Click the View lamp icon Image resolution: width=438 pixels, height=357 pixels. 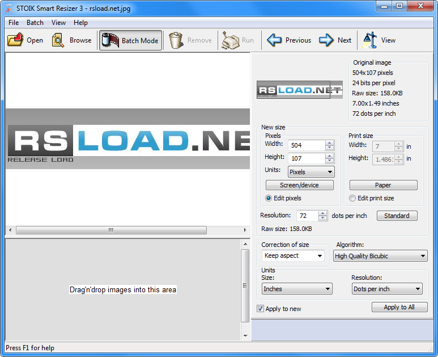[x=369, y=40]
